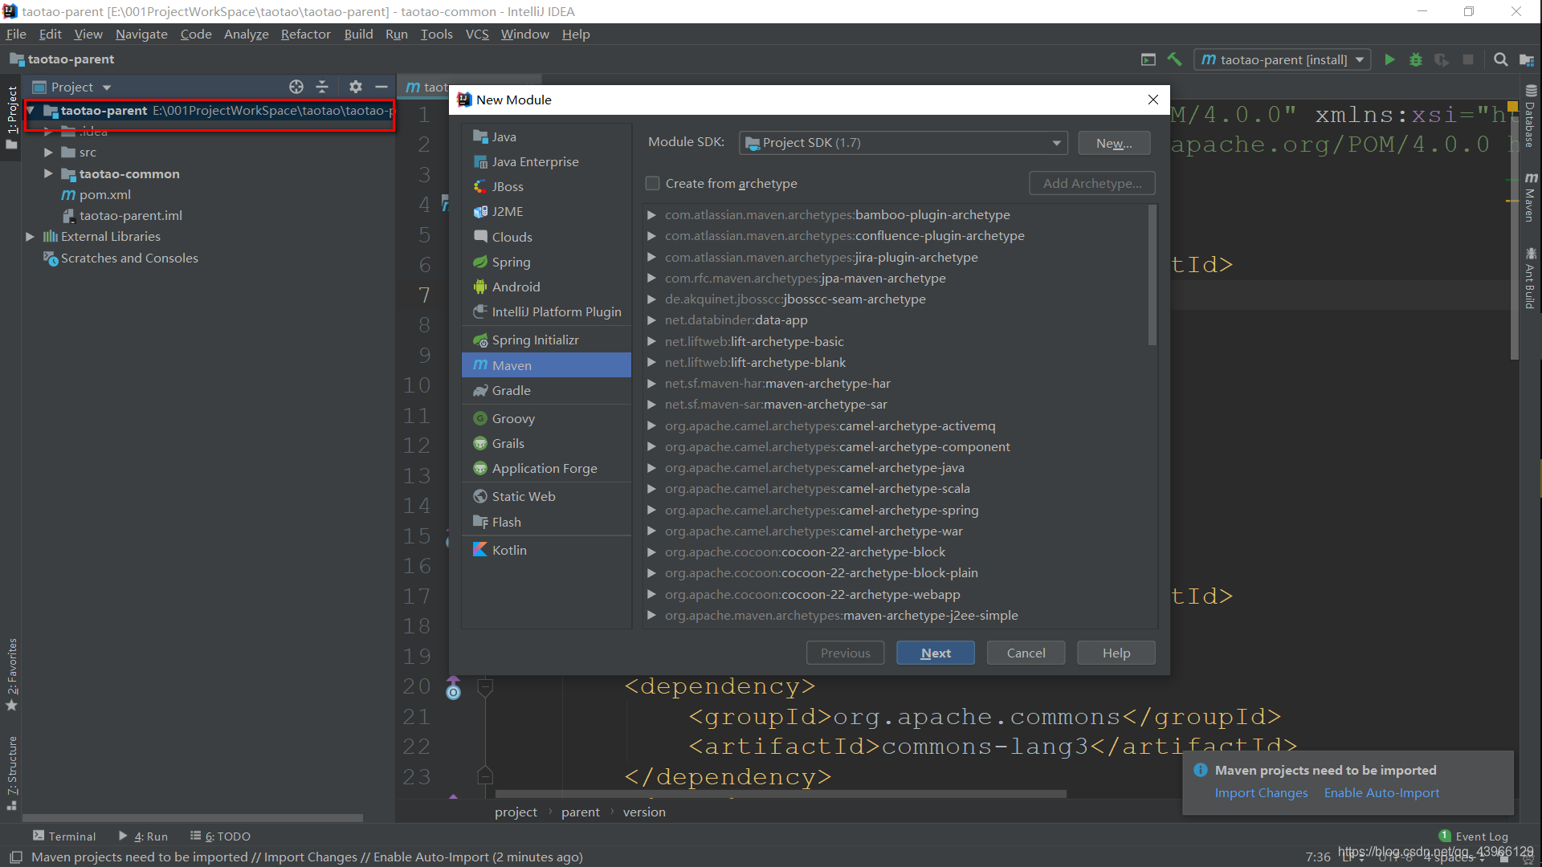Open the Database tool window tab
The height and width of the screenshot is (867, 1542).
click(1531, 116)
